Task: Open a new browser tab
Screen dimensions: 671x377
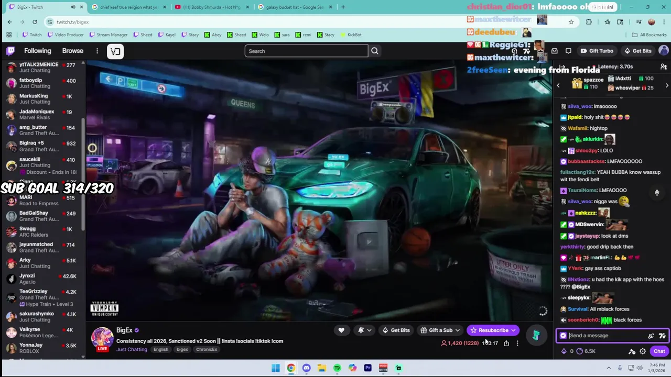Action: click(343, 7)
